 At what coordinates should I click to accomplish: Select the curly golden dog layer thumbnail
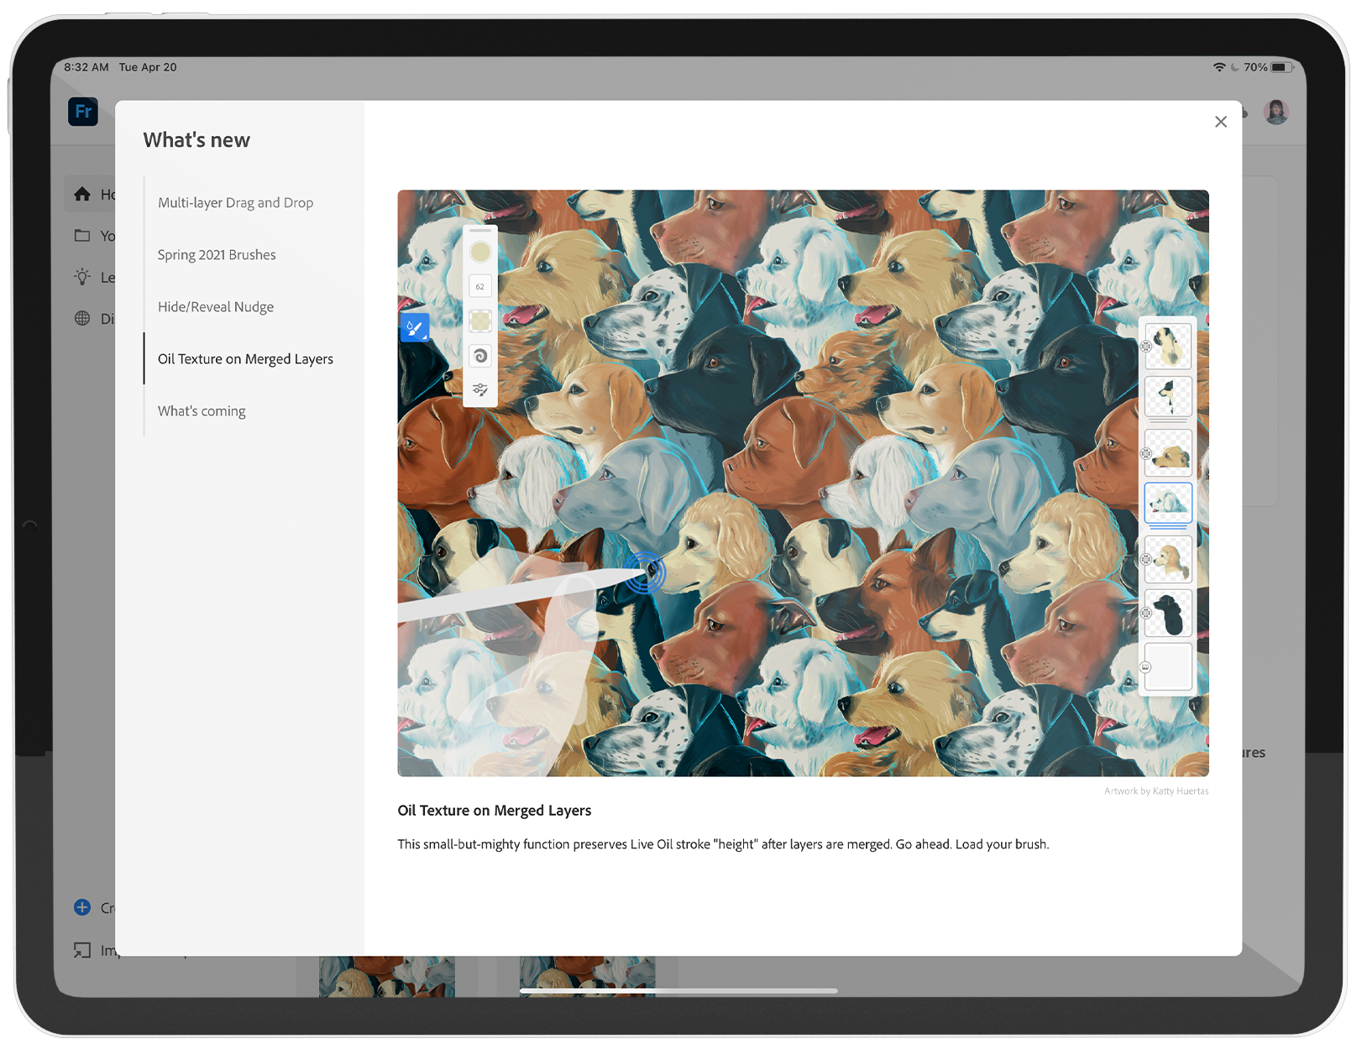pyautogui.click(x=1168, y=560)
